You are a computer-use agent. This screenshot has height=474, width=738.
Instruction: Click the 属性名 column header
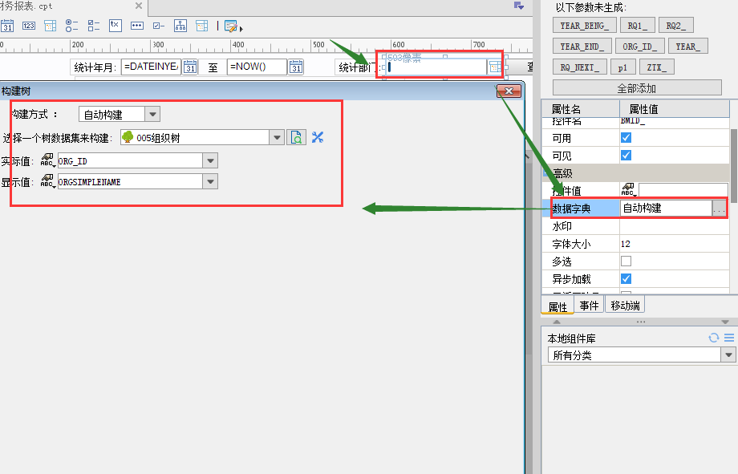pos(581,109)
